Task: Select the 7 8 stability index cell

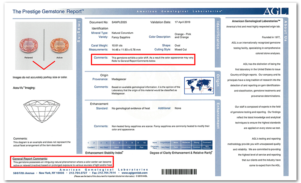Action: (129, 143)
